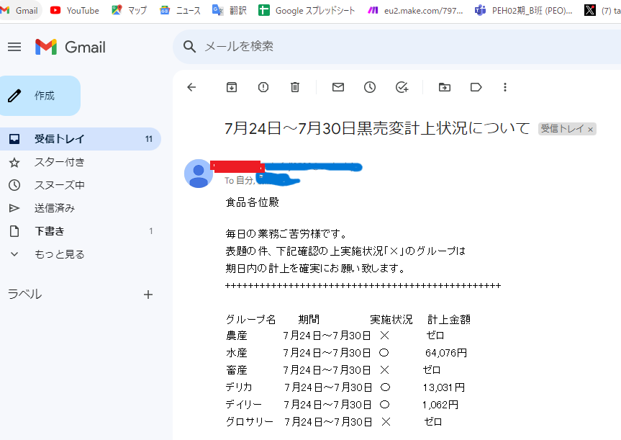Click 作成 to compose a new email
This screenshot has height=440, width=621.
[40, 95]
